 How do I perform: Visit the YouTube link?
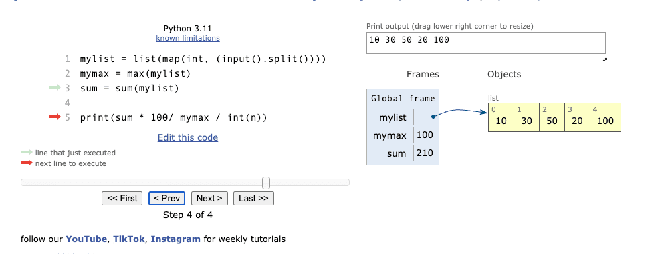click(86, 239)
